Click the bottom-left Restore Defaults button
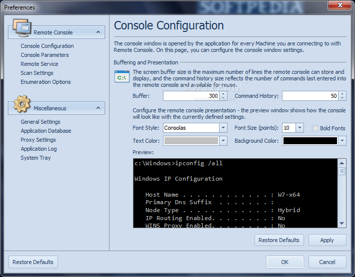 [x=33, y=262]
